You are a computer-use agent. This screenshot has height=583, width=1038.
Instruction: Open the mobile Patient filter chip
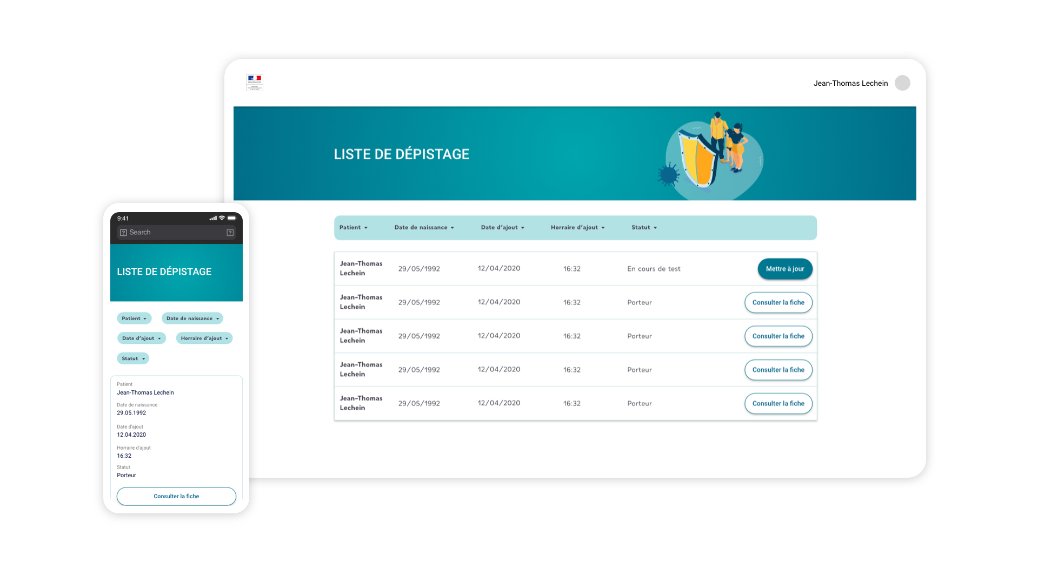click(x=134, y=318)
